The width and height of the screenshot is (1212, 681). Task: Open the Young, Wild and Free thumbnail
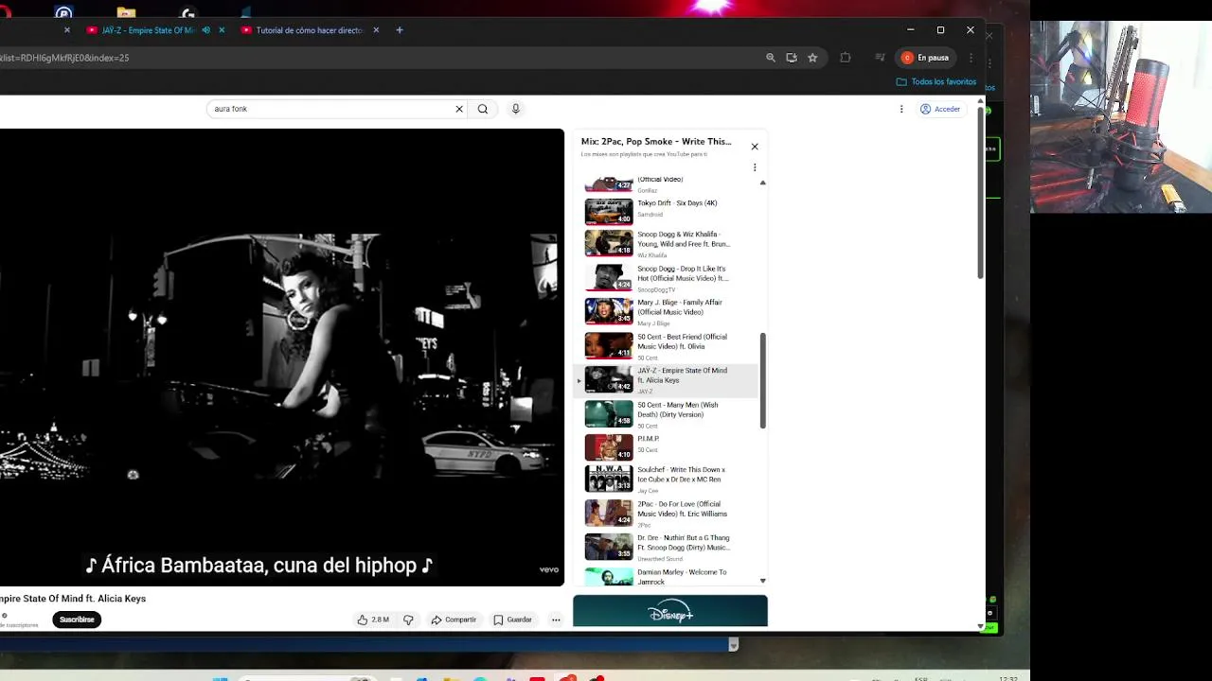point(609,243)
